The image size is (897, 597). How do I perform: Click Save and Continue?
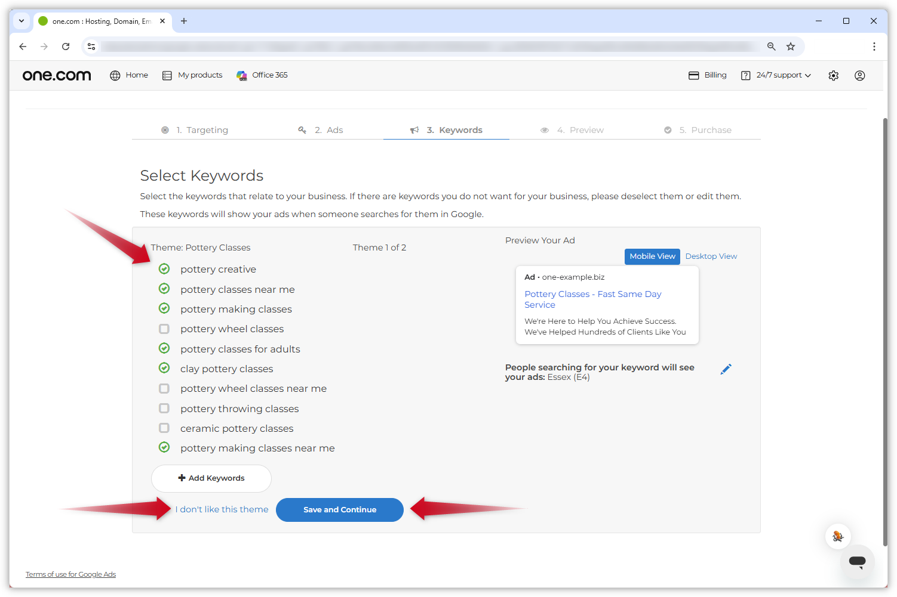click(x=340, y=510)
